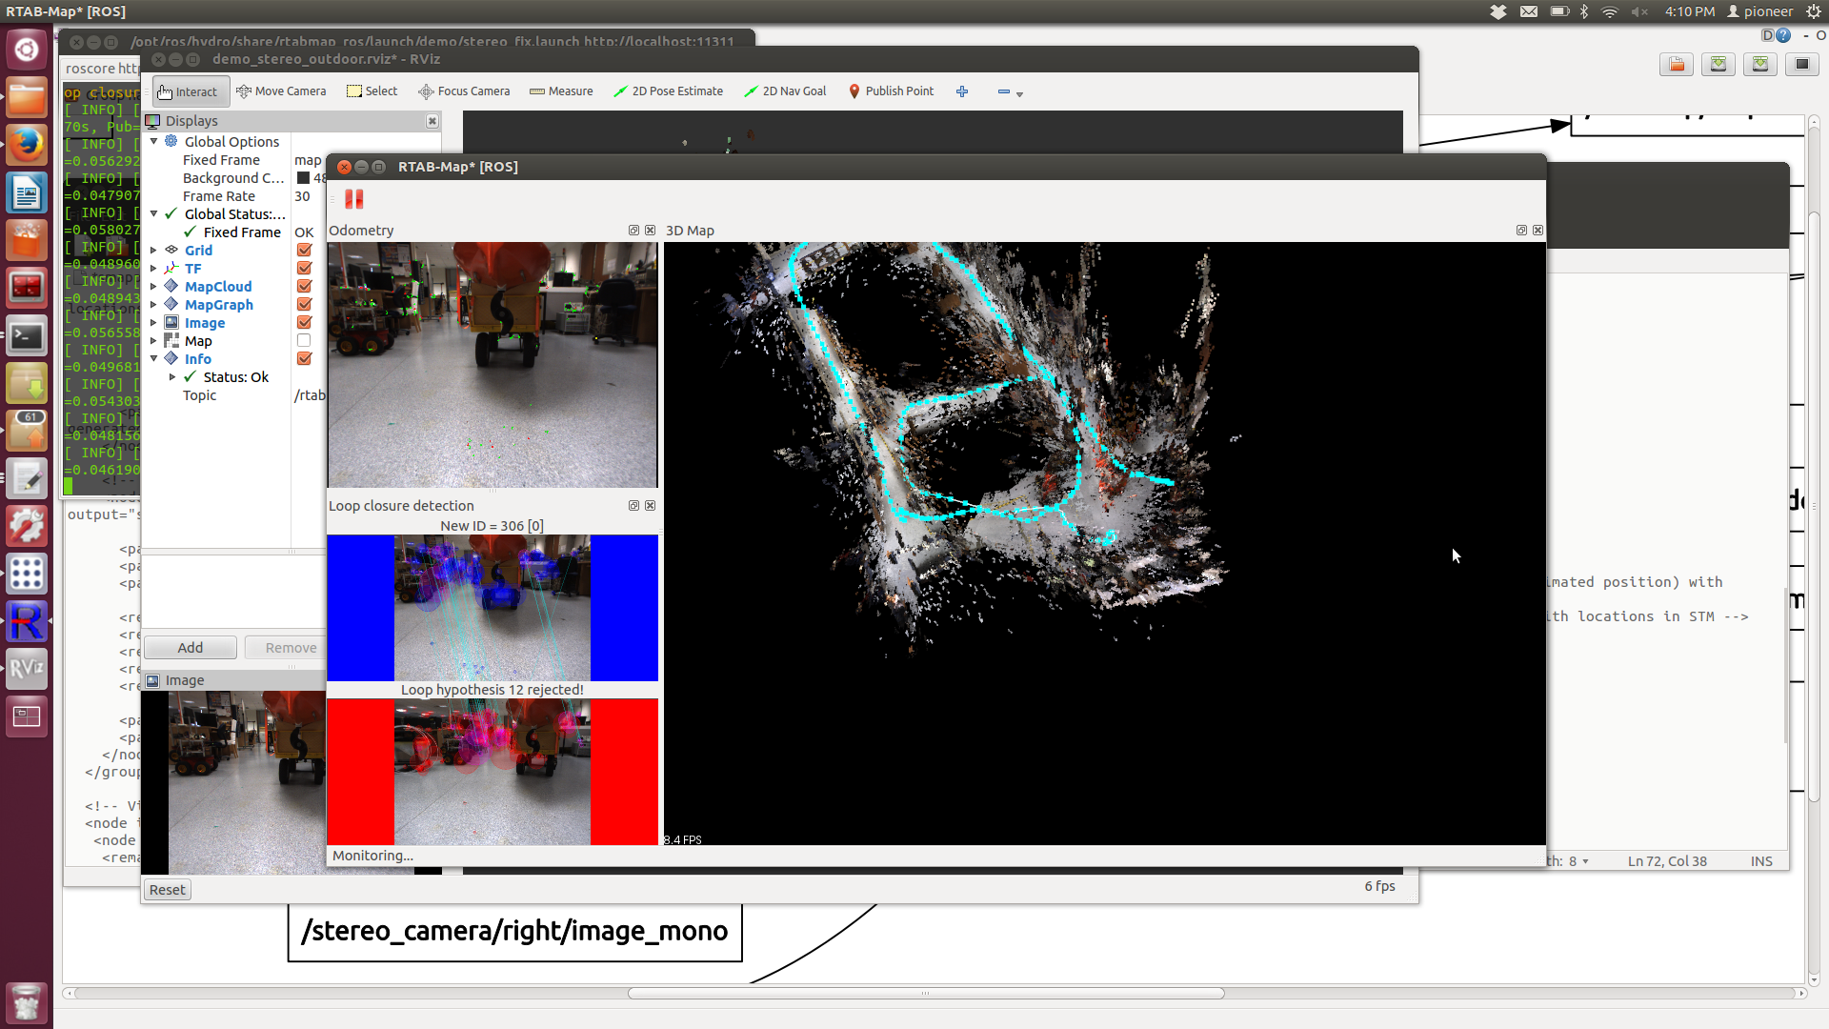Click the blue plus add-tool icon

click(x=962, y=91)
